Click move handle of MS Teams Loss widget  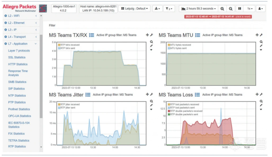[x=257, y=94]
